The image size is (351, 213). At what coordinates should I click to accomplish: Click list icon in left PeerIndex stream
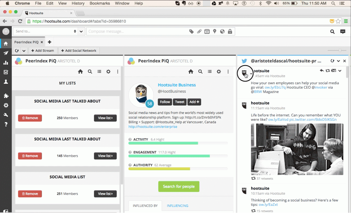pyautogui.click(x=99, y=72)
